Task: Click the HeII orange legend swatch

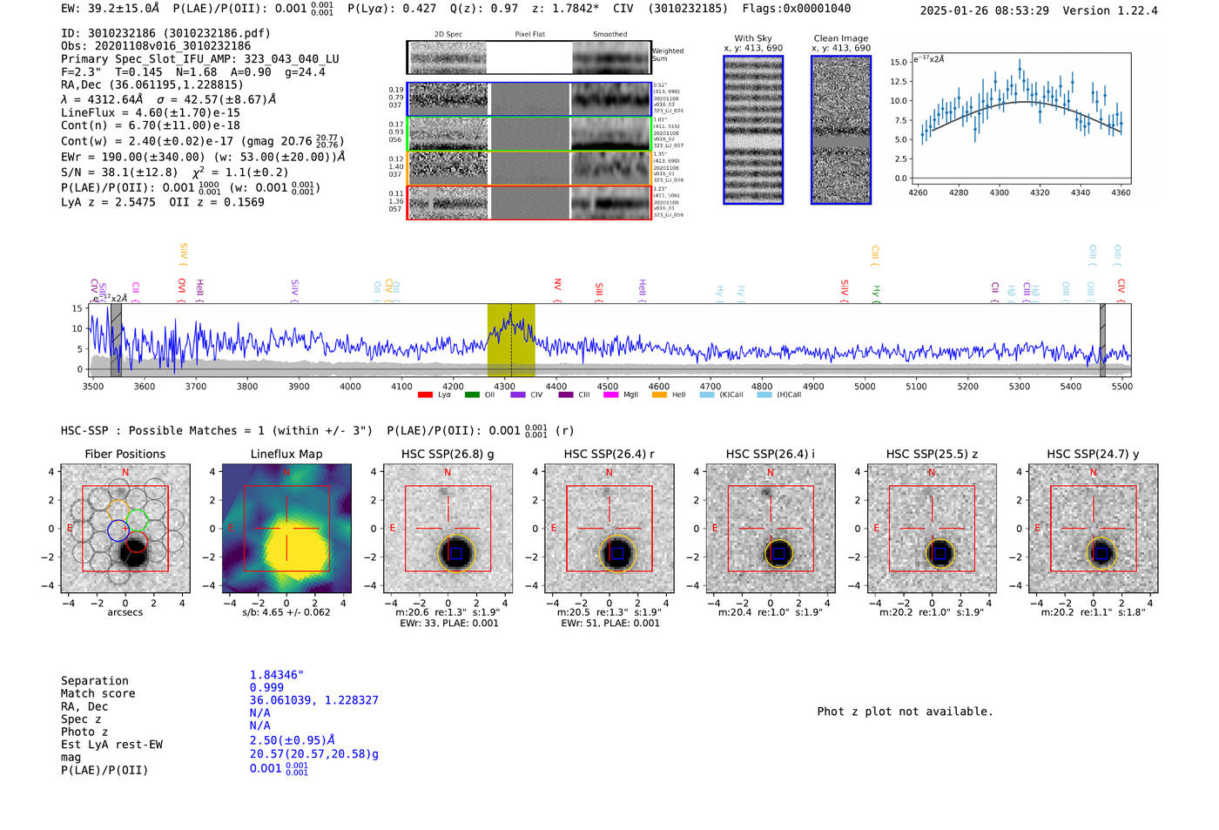Action: [659, 395]
